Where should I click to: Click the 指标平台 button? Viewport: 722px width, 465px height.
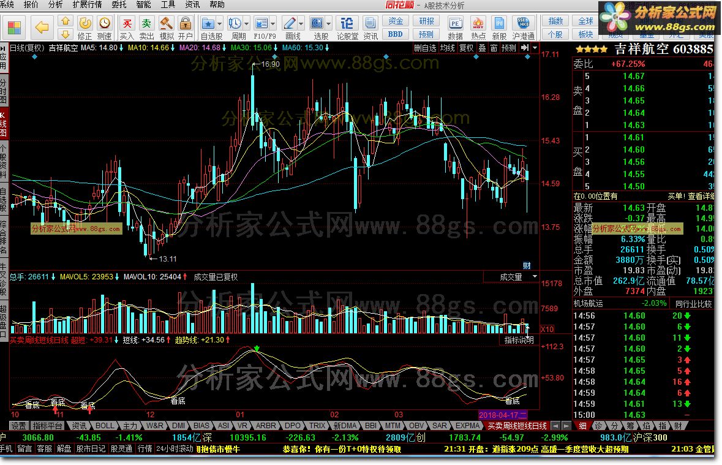47,425
